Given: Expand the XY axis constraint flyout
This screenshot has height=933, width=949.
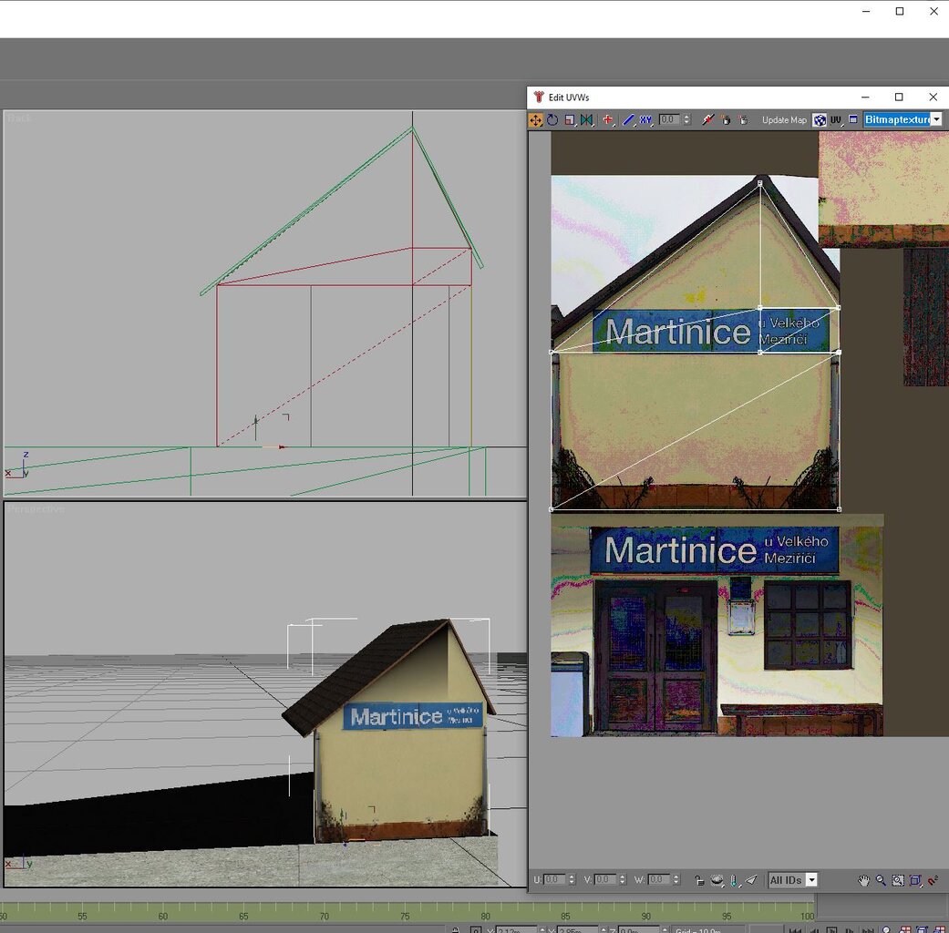Looking at the screenshot, I should pos(645,120).
